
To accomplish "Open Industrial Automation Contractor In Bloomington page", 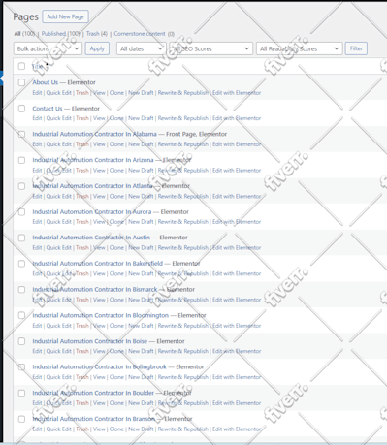I will [x=101, y=315].
